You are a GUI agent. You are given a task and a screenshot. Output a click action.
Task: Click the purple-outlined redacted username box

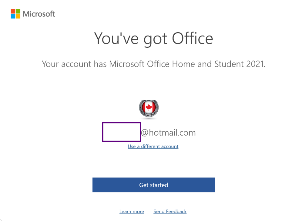122,132
